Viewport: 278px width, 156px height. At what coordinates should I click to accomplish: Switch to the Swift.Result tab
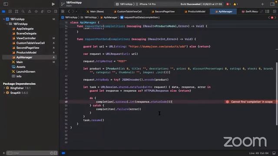click(x=250, y=12)
